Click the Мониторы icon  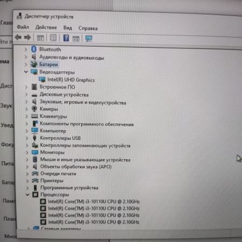pyautogui.click(x=35, y=152)
